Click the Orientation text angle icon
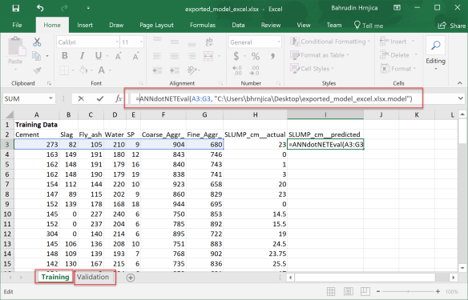Viewport: 468px width, 300px height. click(x=192, y=70)
